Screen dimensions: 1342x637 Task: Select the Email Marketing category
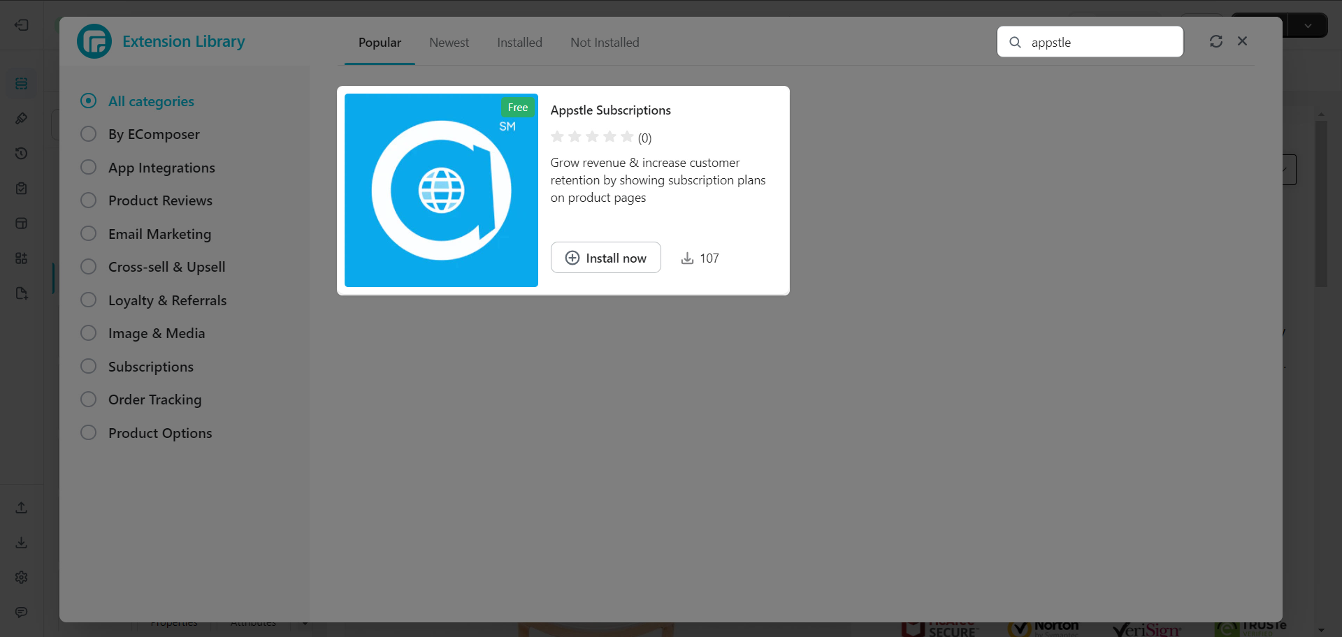(146, 234)
